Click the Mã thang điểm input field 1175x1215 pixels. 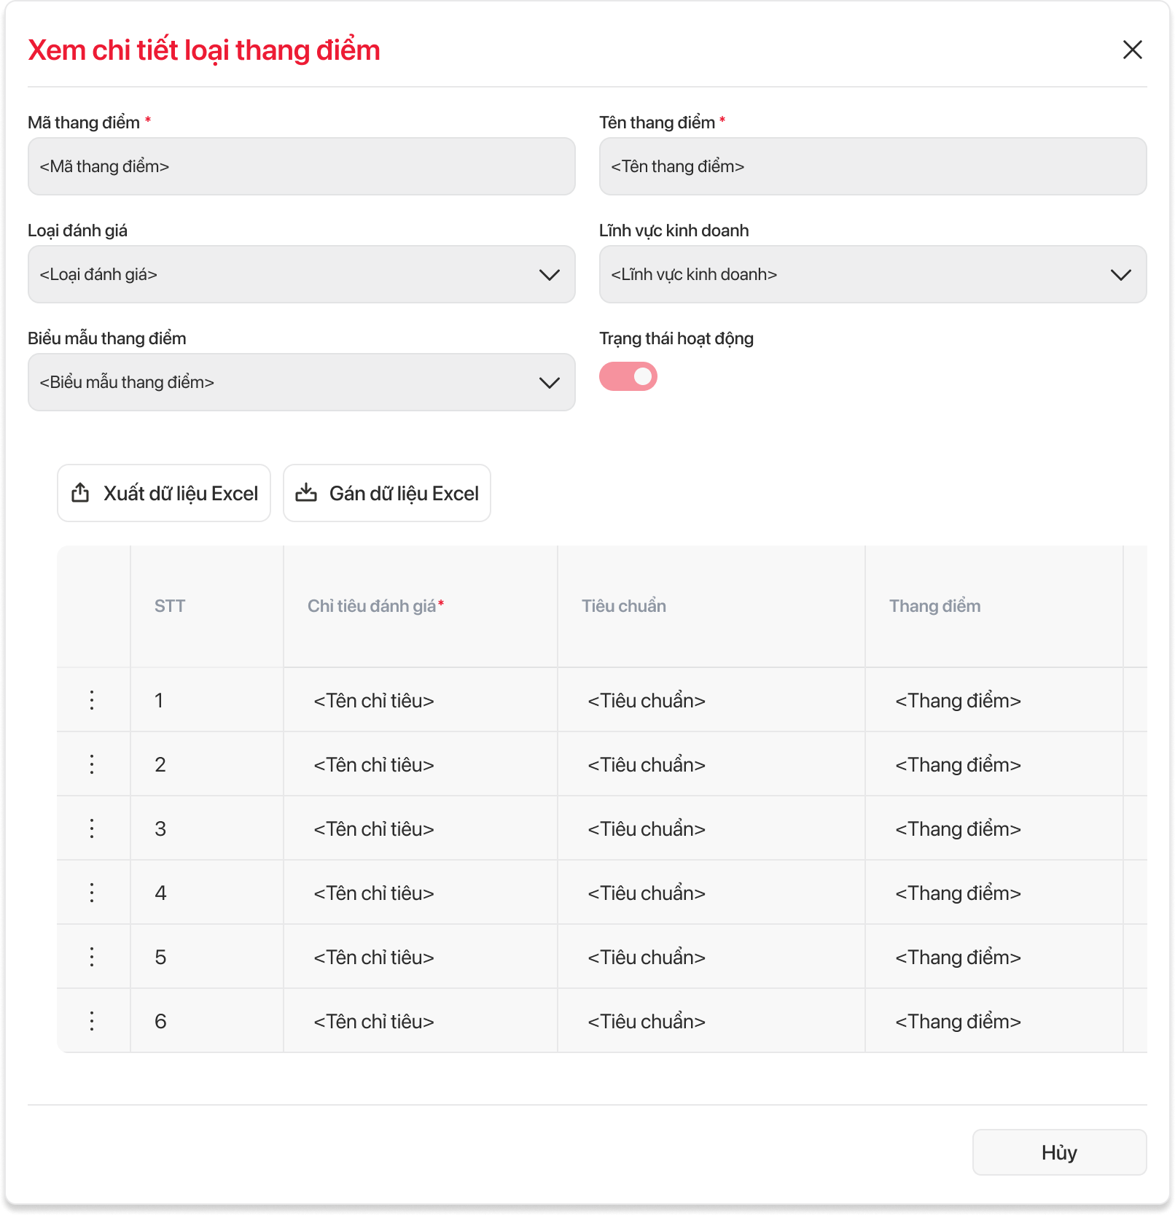coord(301,166)
